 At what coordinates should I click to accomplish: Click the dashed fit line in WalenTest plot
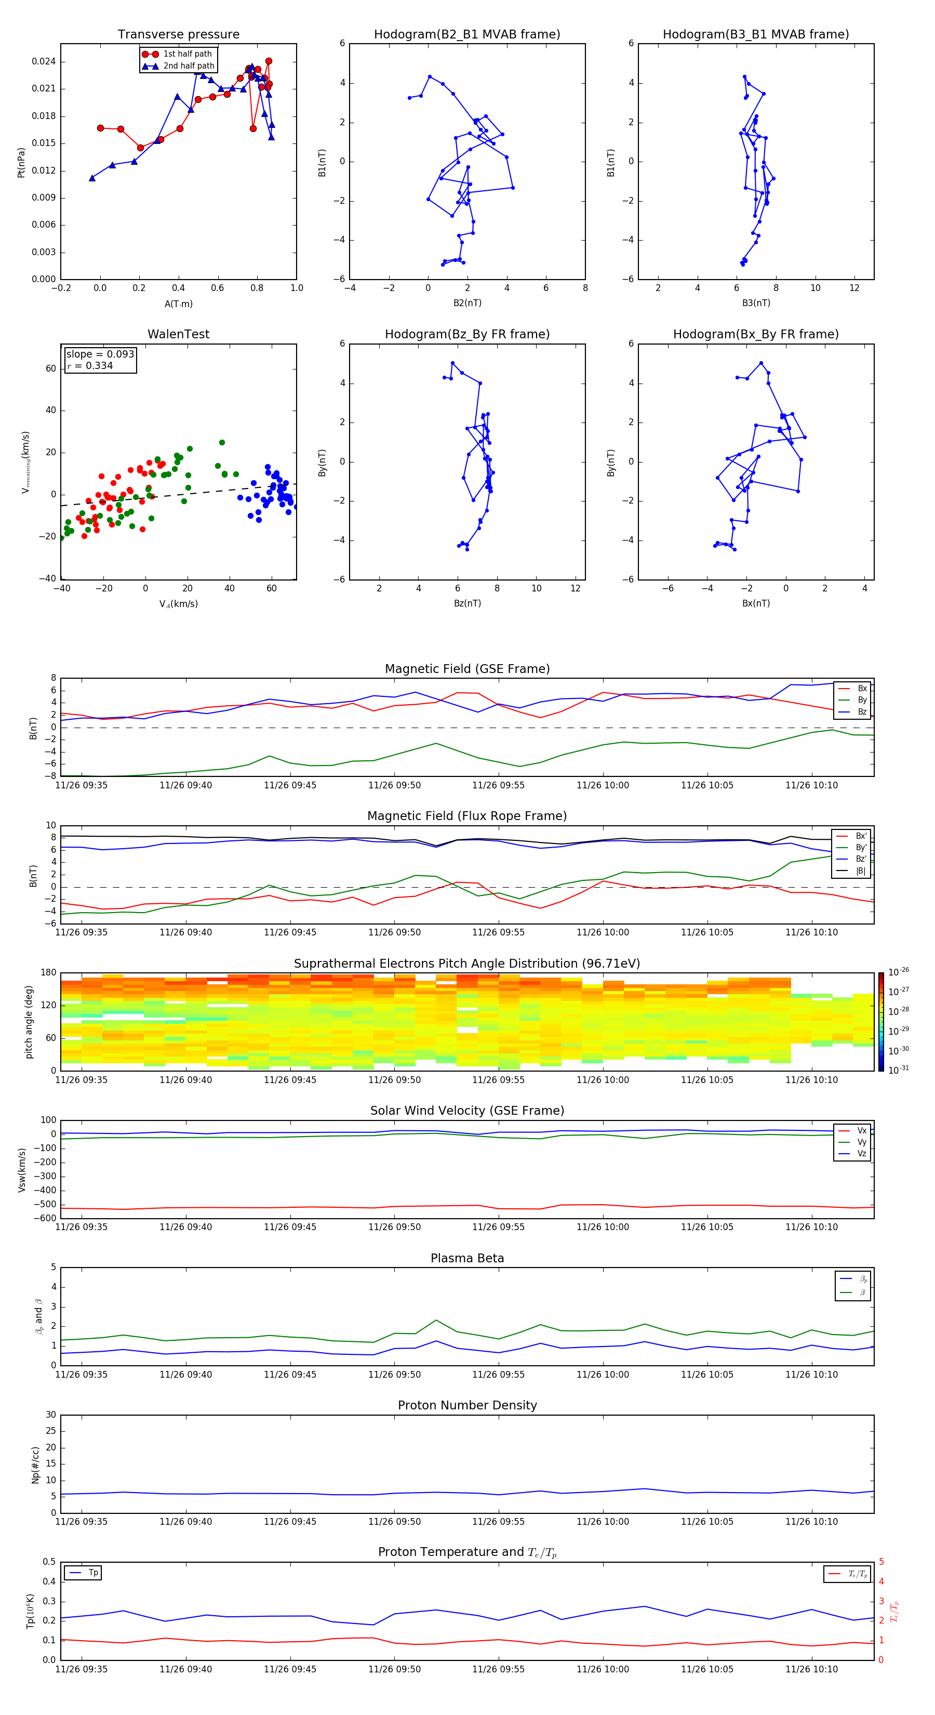[178, 495]
